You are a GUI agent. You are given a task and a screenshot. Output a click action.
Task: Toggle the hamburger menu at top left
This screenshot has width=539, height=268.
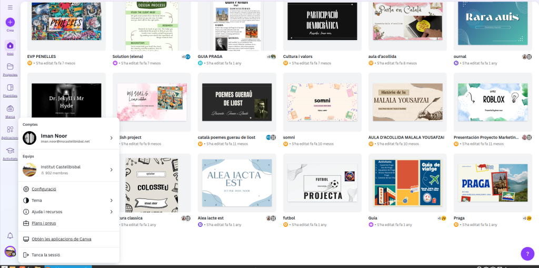(10, 6)
